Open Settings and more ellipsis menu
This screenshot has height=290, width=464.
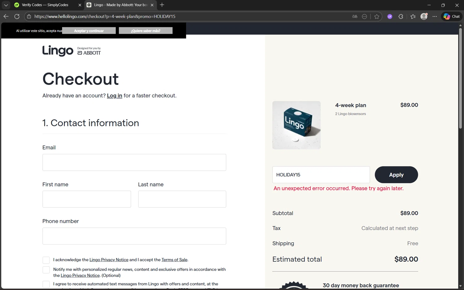(435, 16)
